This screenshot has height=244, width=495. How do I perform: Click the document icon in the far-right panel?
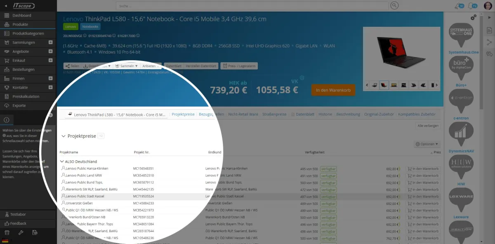coord(490,30)
